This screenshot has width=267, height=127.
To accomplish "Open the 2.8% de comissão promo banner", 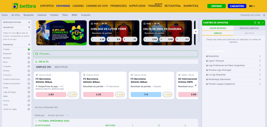I will click(62, 33).
